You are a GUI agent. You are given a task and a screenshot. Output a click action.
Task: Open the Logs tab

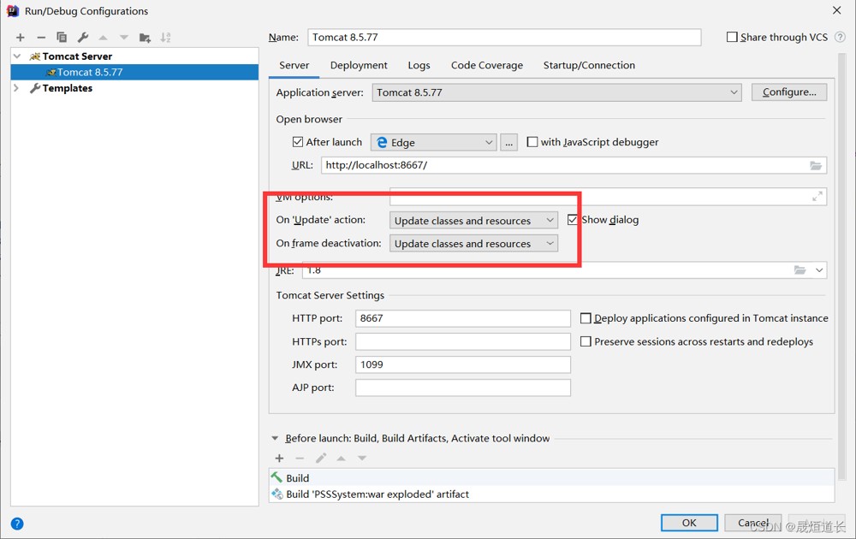point(419,66)
